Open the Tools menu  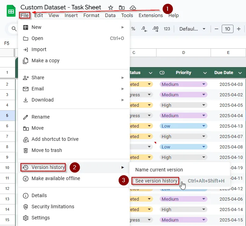coord(127,15)
